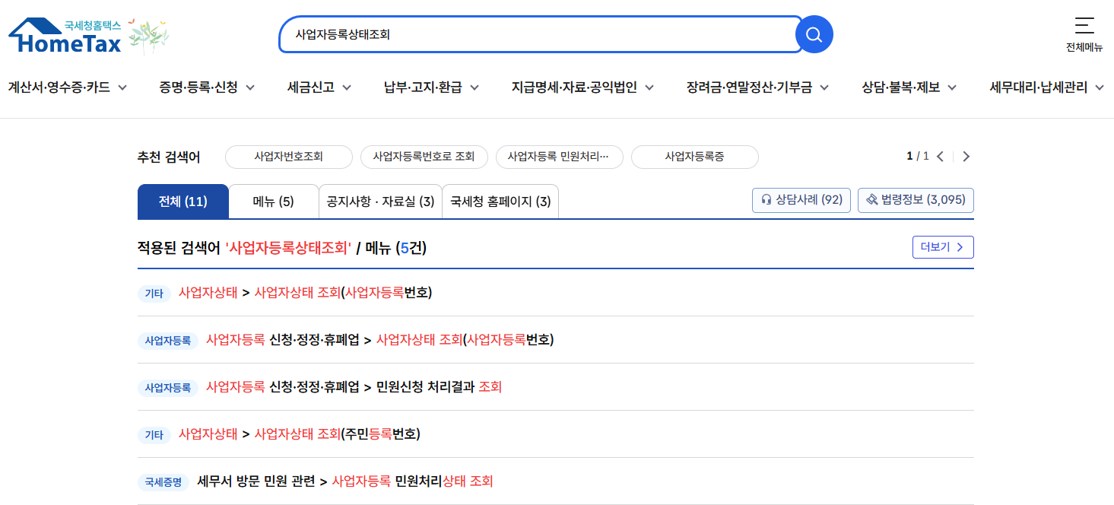1114x505 pixels.
Task: Open 상담사례 (92) results
Action: click(801, 200)
